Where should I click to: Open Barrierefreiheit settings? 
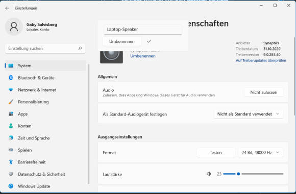pos(45,162)
